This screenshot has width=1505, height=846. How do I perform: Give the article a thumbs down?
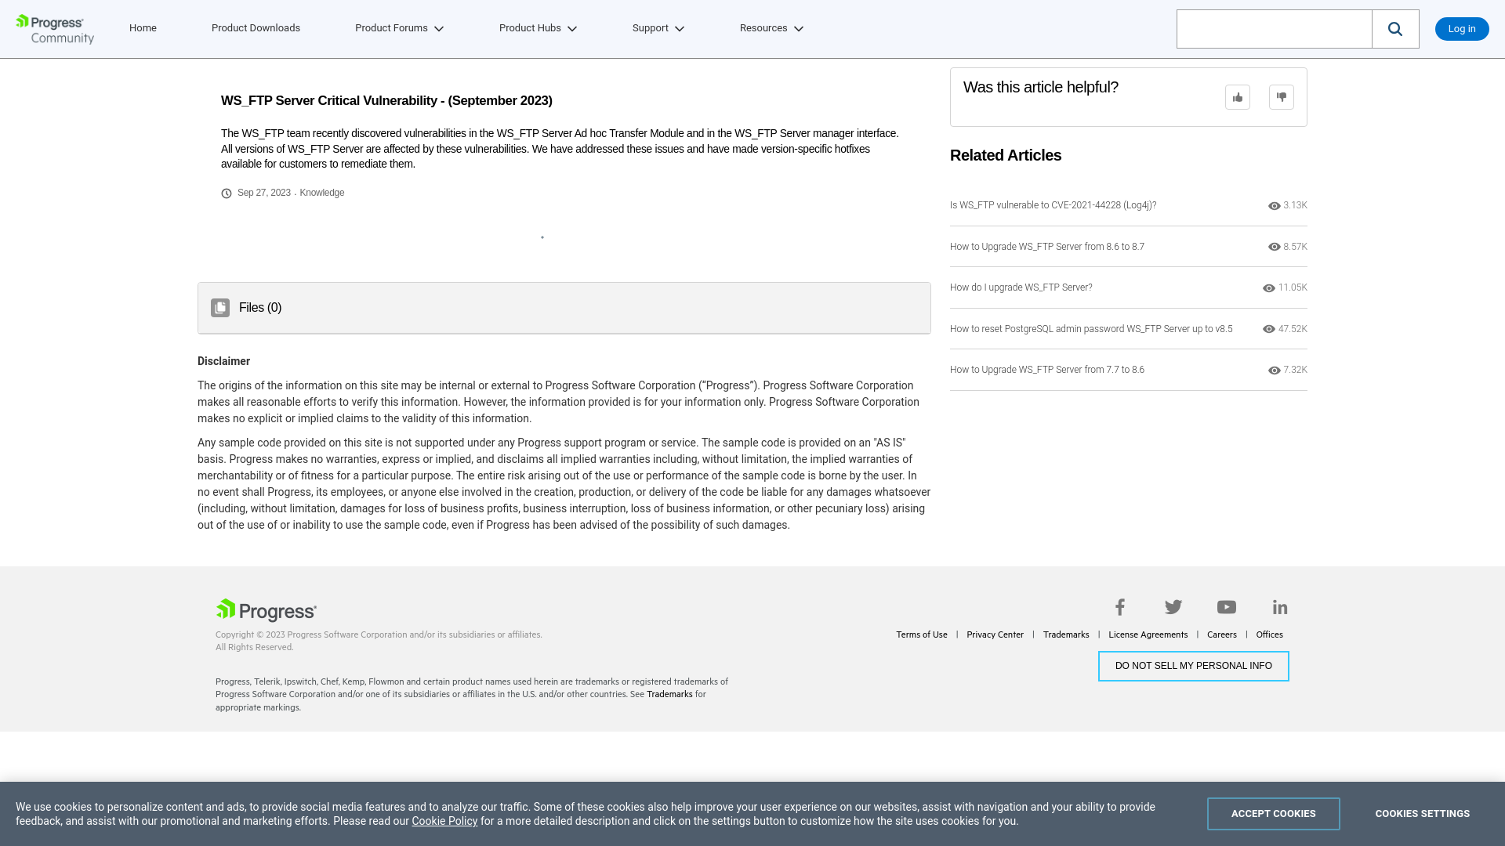[1282, 97]
